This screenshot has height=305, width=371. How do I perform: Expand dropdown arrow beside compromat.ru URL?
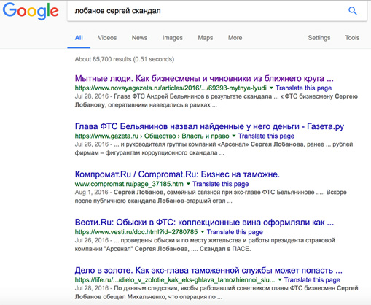(x=188, y=184)
